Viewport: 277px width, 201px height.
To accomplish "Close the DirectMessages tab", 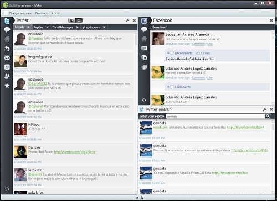I will pyautogui.click(x=77, y=27).
